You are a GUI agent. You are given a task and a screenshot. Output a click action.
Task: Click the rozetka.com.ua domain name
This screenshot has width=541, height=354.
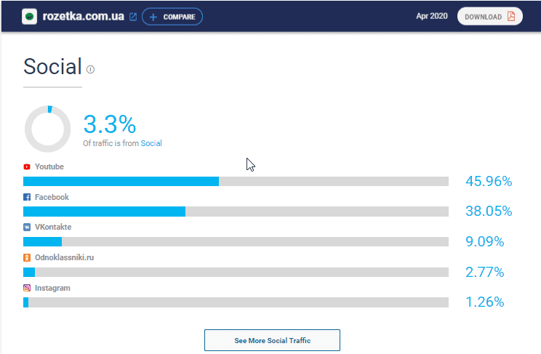point(84,16)
